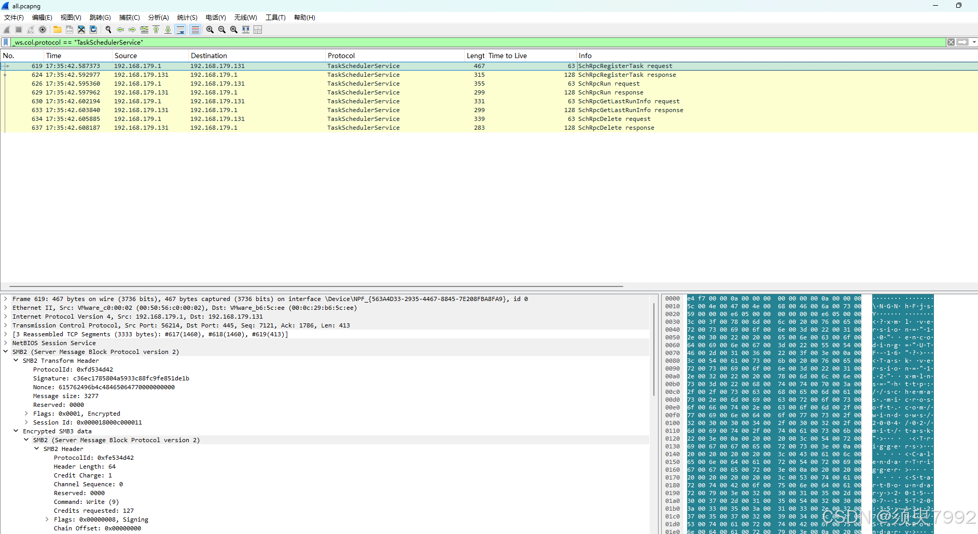Zoom out main window text
This screenshot has height=534, width=978.
pos(222,30)
